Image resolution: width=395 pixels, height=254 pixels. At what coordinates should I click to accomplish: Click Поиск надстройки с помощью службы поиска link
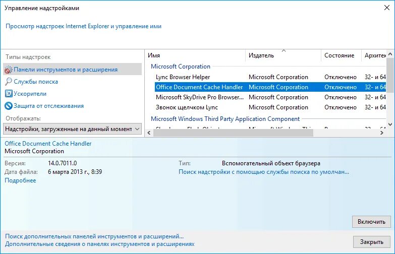point(264,172)
